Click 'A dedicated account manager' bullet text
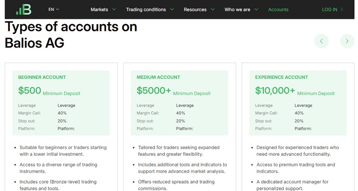Image resolution: width=358 pixels, height=191 pixels. [292, 185]
